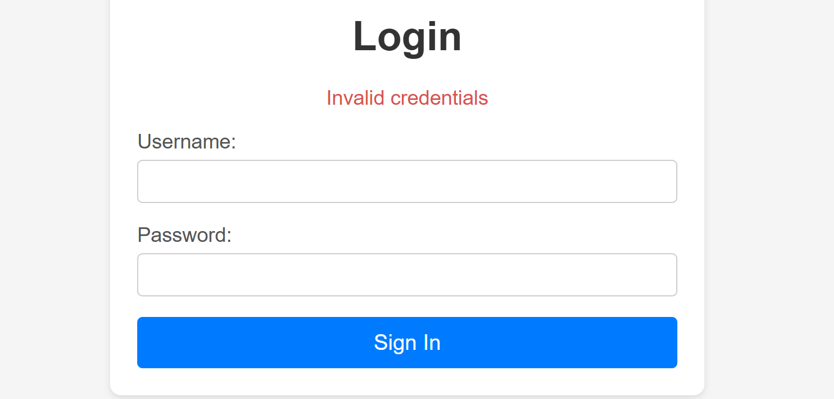
Task: Activate the box above the Password label
Action: tap(407, 181)
